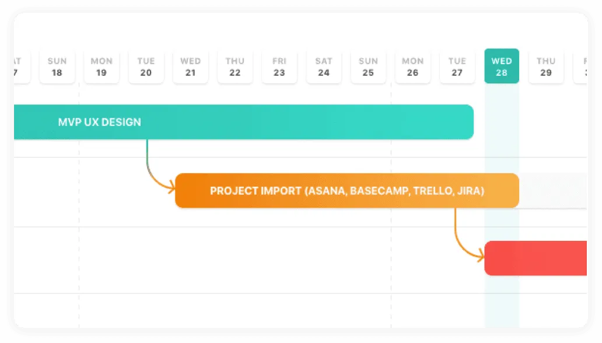Click the THU 29 date header

546,65
